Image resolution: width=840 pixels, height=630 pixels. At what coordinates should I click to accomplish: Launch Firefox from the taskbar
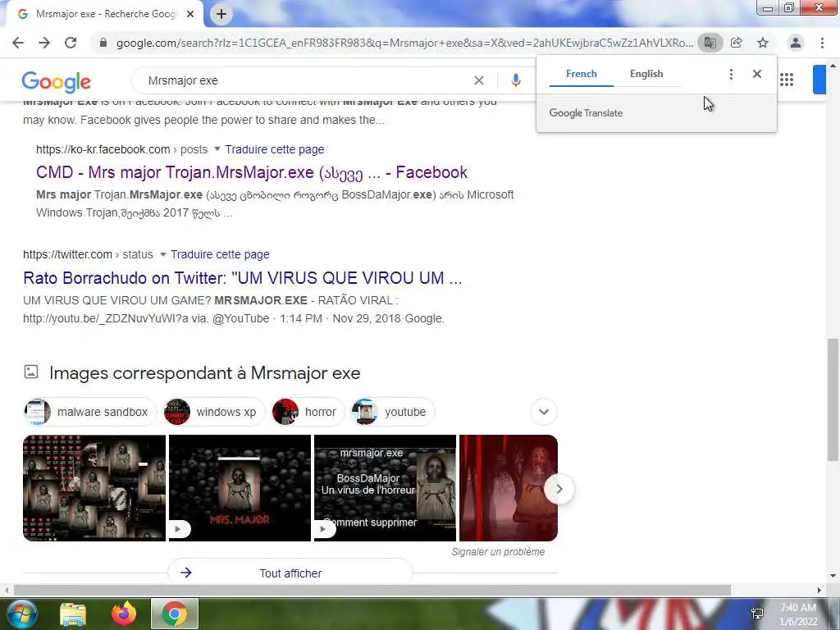pyautogui.click(x=124, y=614)
